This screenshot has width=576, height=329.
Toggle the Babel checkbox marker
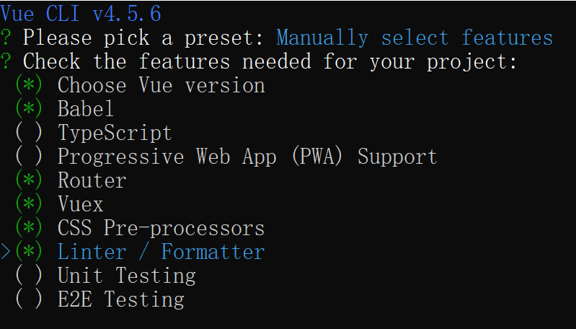click(29, 109)
